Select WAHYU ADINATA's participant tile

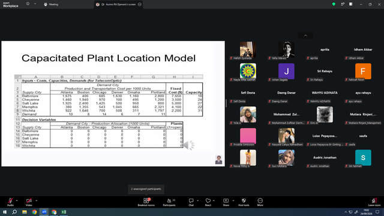(325, 93)
